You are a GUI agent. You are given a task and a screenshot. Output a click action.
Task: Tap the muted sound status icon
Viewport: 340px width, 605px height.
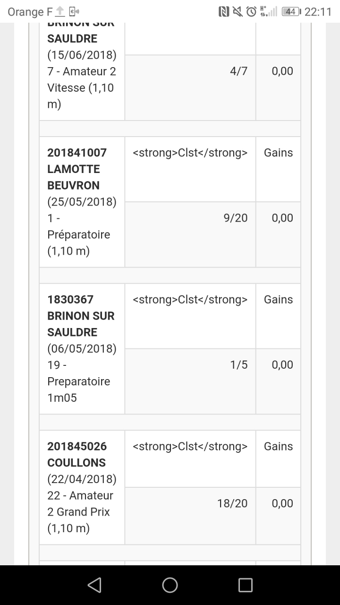pos(238,12)
